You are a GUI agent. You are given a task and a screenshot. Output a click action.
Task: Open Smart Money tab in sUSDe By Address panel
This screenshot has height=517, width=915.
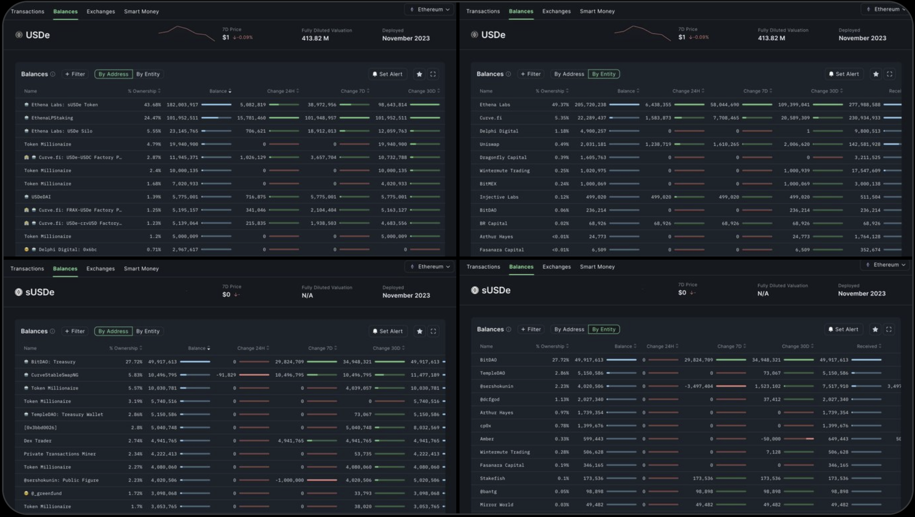(141, 269)
